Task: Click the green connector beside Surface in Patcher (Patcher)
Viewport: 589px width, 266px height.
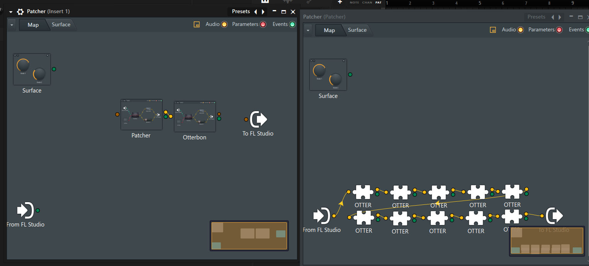Action: (350, 75)
